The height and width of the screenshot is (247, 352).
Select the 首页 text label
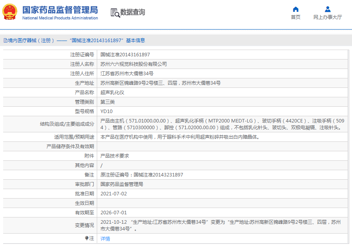296,17
